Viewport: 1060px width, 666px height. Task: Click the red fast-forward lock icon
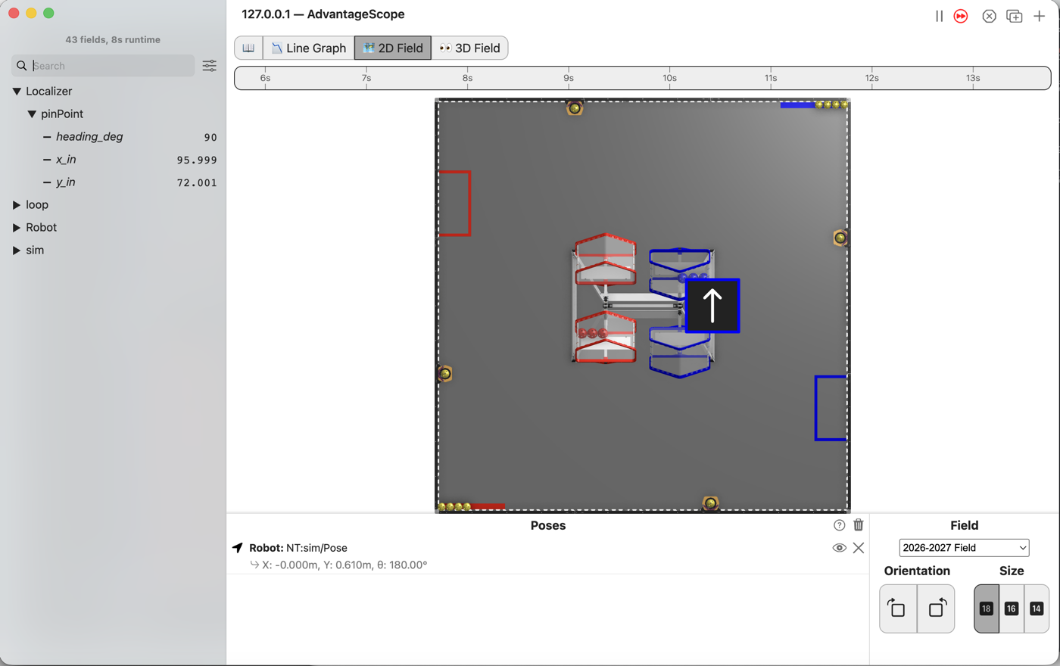(961, 16)
